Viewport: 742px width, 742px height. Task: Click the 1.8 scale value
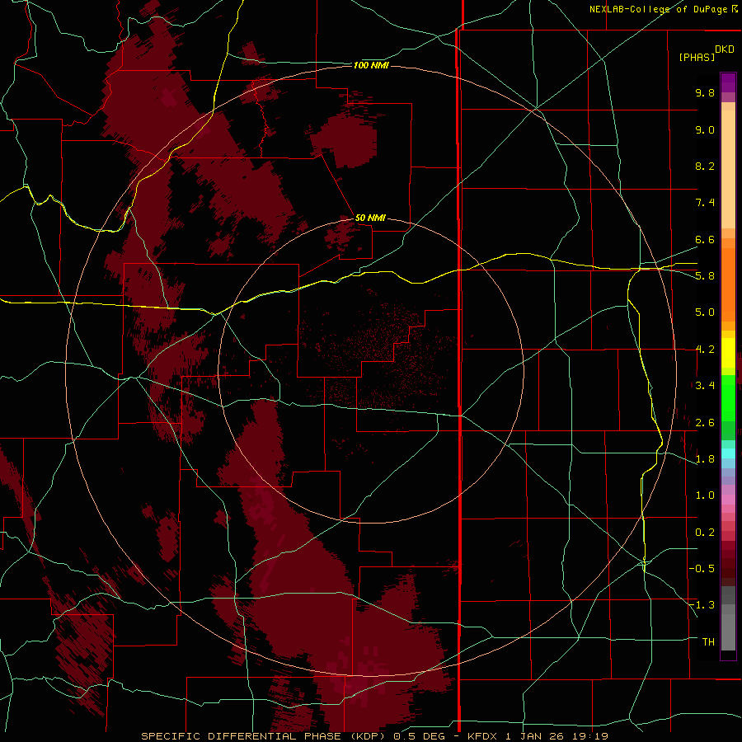(x=705, y=459)
